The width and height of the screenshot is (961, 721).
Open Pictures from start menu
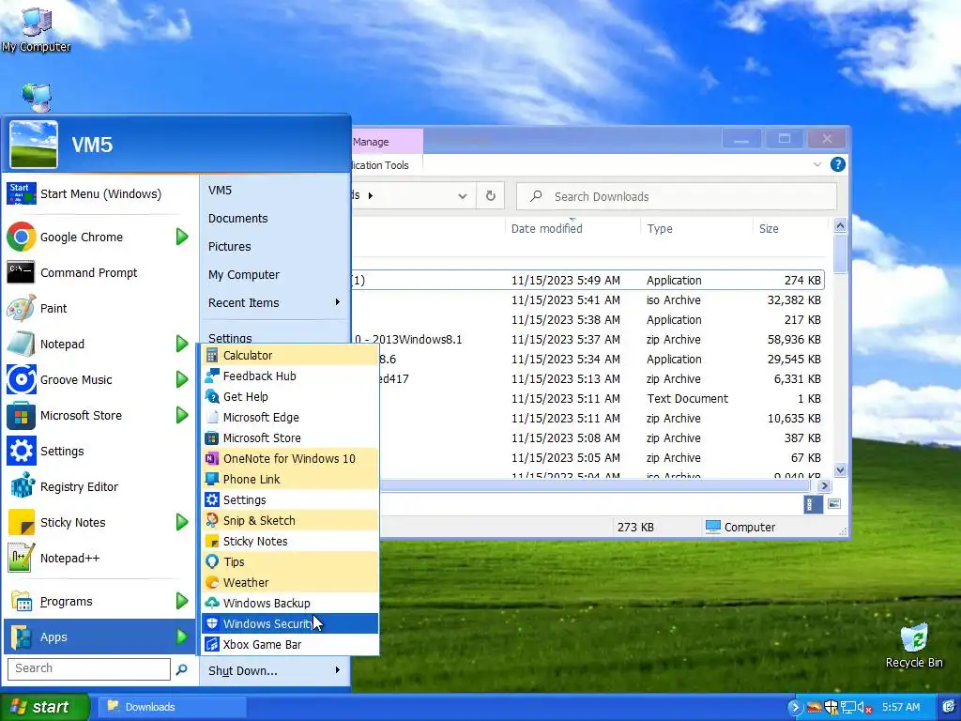click(229, 247)
